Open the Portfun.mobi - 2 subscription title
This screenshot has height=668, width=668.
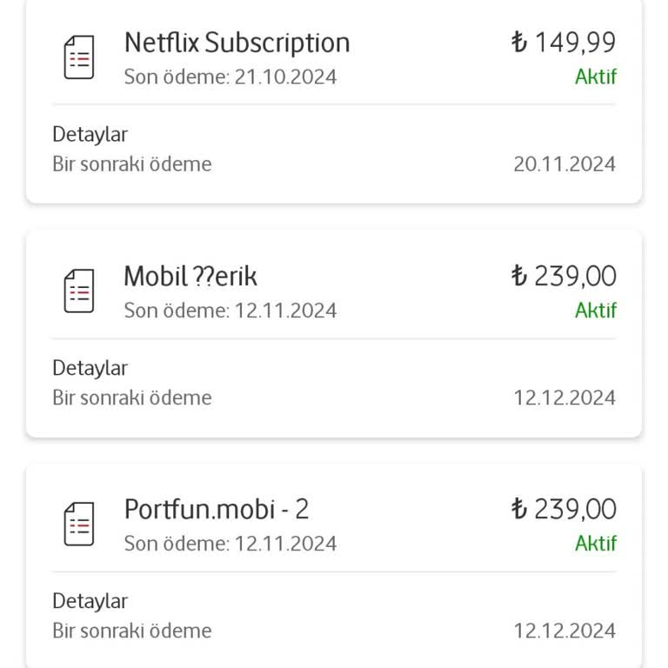pos(216,509)
